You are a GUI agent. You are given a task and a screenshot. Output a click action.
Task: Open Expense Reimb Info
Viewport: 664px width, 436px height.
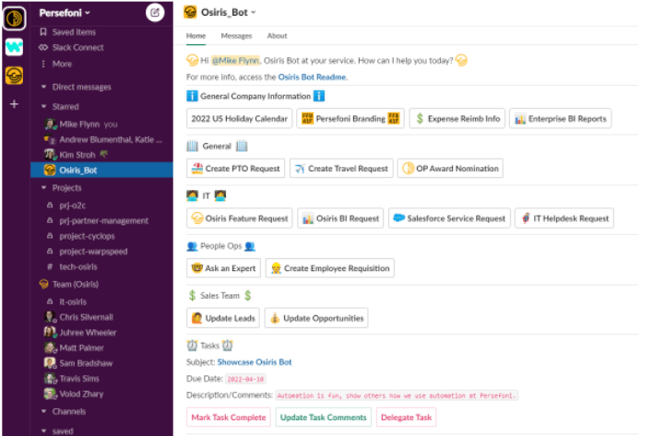(456, 119)
